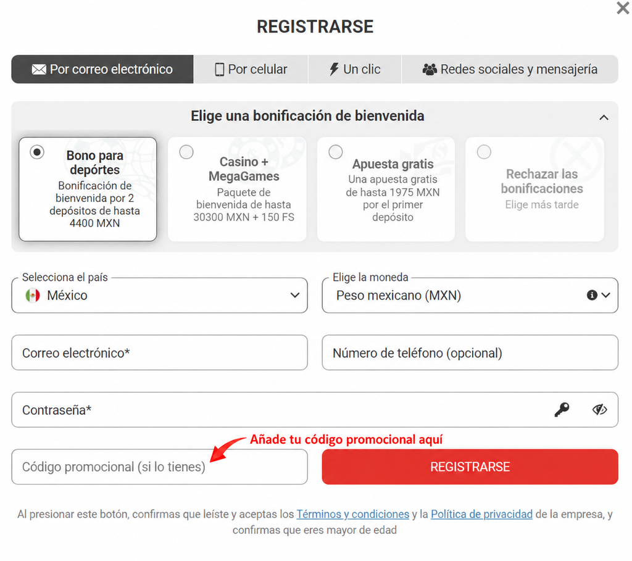The image size is (632, 561).
Task: Open the 'Selecciona el país' dropdown
Action: (160, 296)
